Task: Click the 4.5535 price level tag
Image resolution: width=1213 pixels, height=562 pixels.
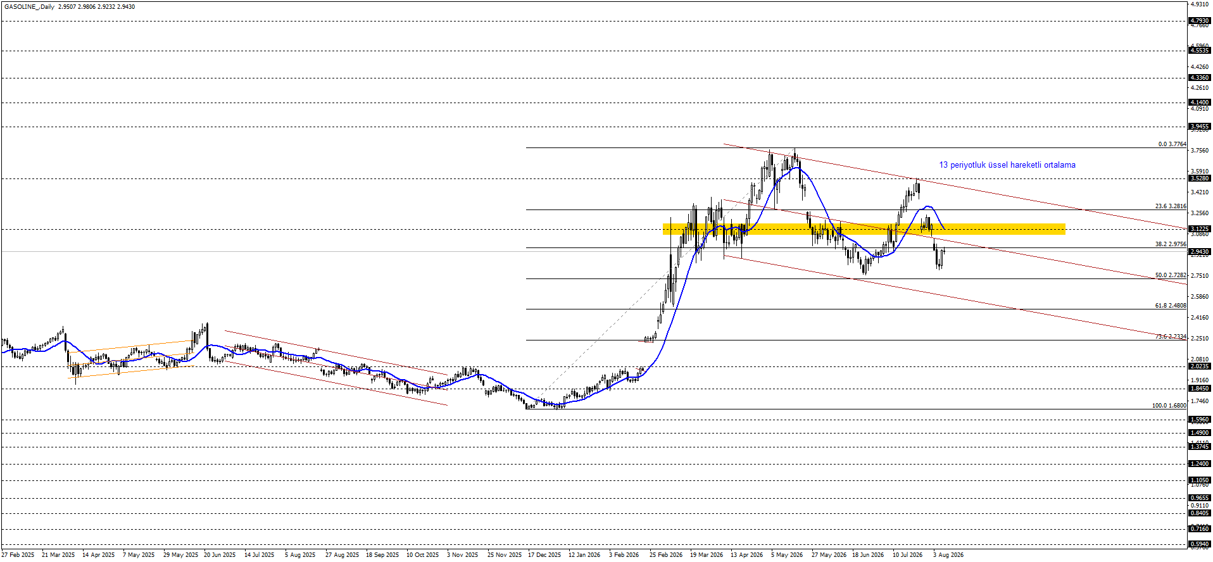Action: [x=1200, y=50]
